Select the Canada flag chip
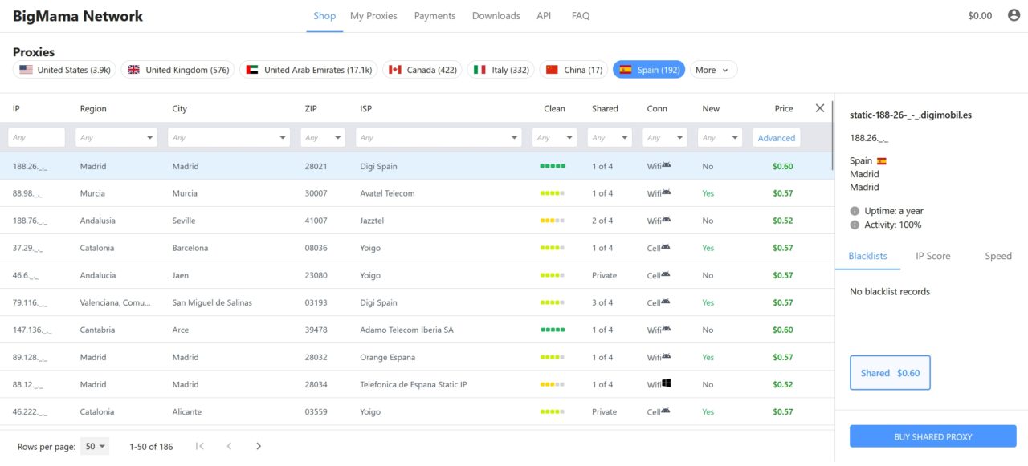The image size is (1028, 466). pos(422,70)
